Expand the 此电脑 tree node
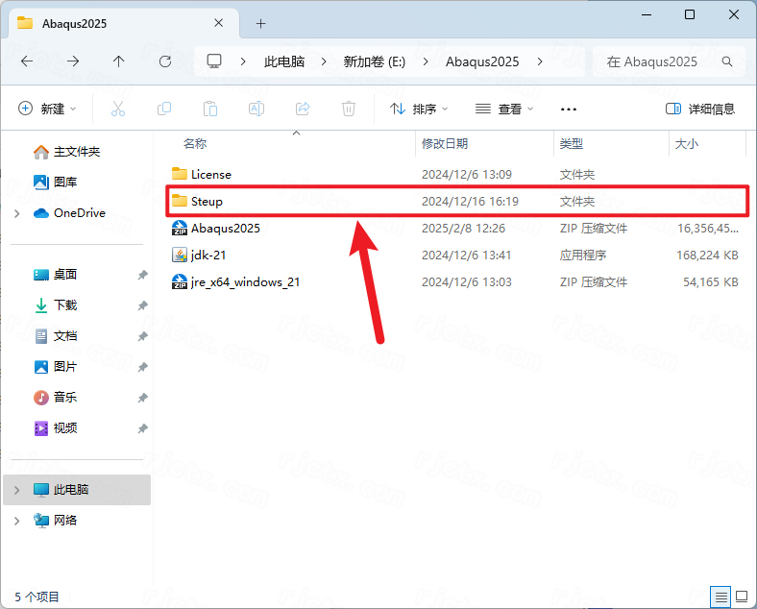Screen dimensions: 757x609 pyautogui.click(x=17, y=490)
